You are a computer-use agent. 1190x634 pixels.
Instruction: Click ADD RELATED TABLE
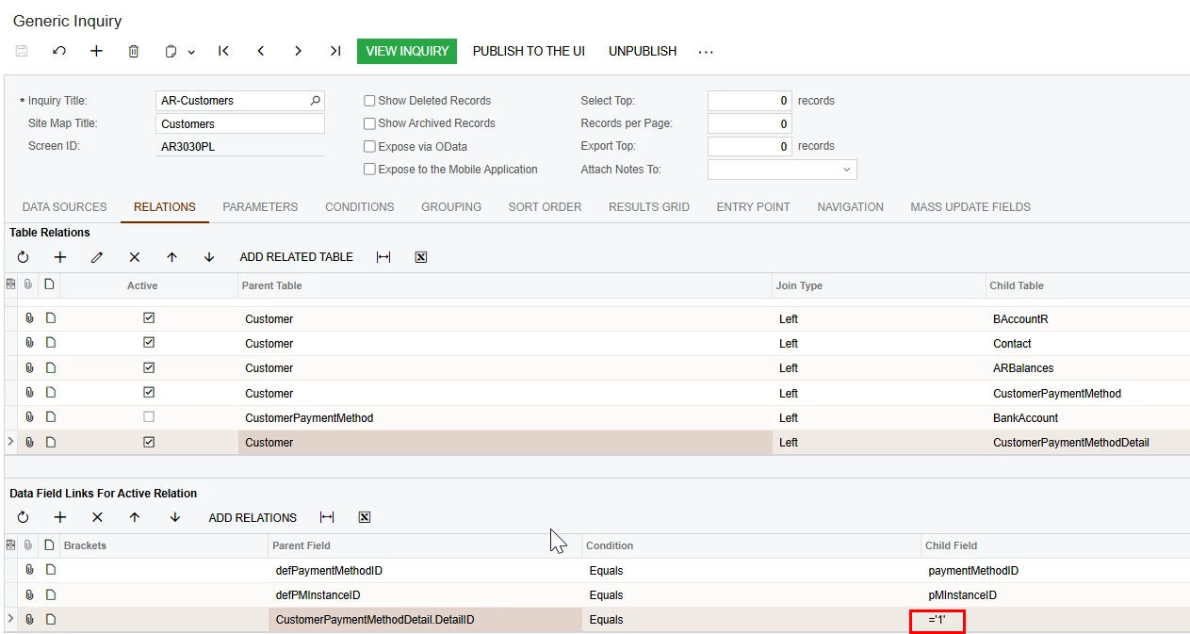coord(297,257)
